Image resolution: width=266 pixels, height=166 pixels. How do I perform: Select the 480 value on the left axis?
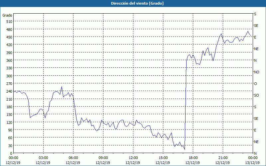pos(9,30)
